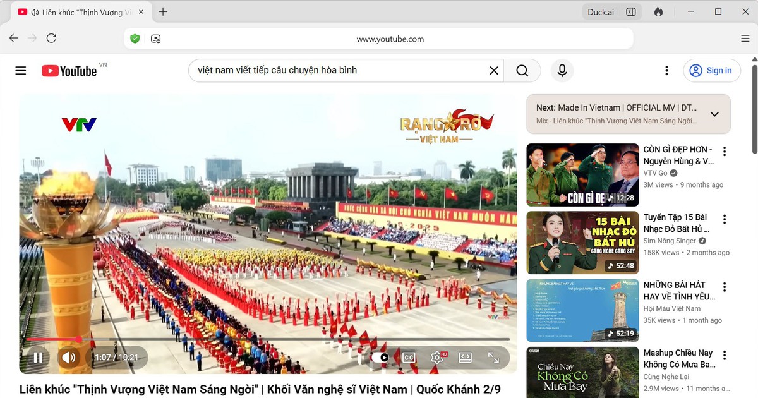The width and height of the screenshot is (758, 398).
Task: Toggle the Duck.ai sidebar panel icon
Action: 630,12
